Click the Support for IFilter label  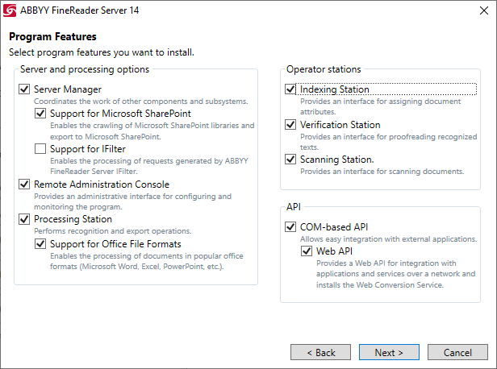88,149
